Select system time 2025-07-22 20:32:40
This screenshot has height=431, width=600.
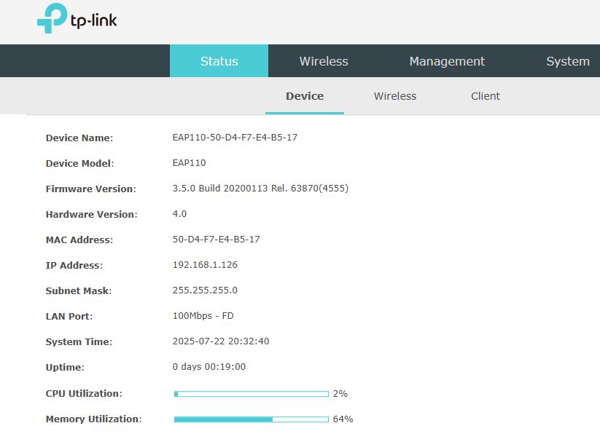221,341
